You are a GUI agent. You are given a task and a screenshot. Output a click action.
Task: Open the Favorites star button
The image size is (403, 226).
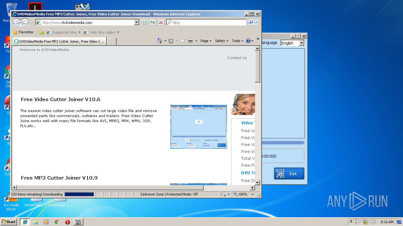coord(23,32)
